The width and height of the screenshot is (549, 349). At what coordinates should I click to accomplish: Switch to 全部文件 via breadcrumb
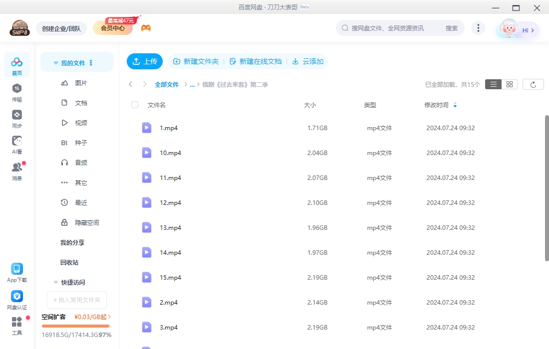[167, 84]
